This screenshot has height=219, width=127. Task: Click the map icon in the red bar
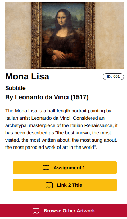[36, 211]
